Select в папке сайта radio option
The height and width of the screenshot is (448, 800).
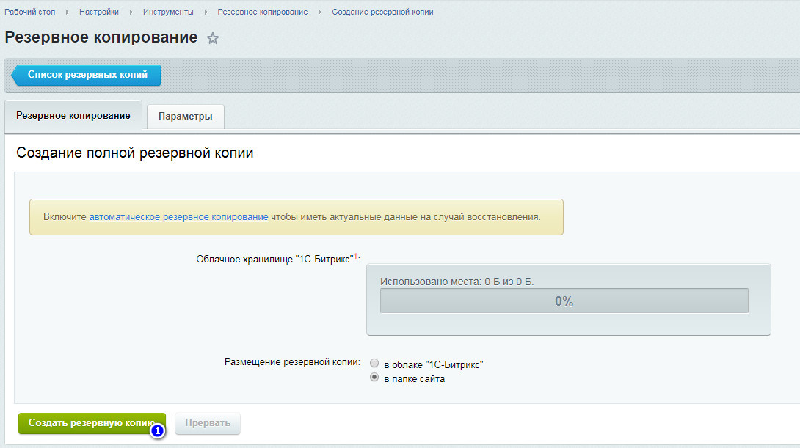coord(374,378)
